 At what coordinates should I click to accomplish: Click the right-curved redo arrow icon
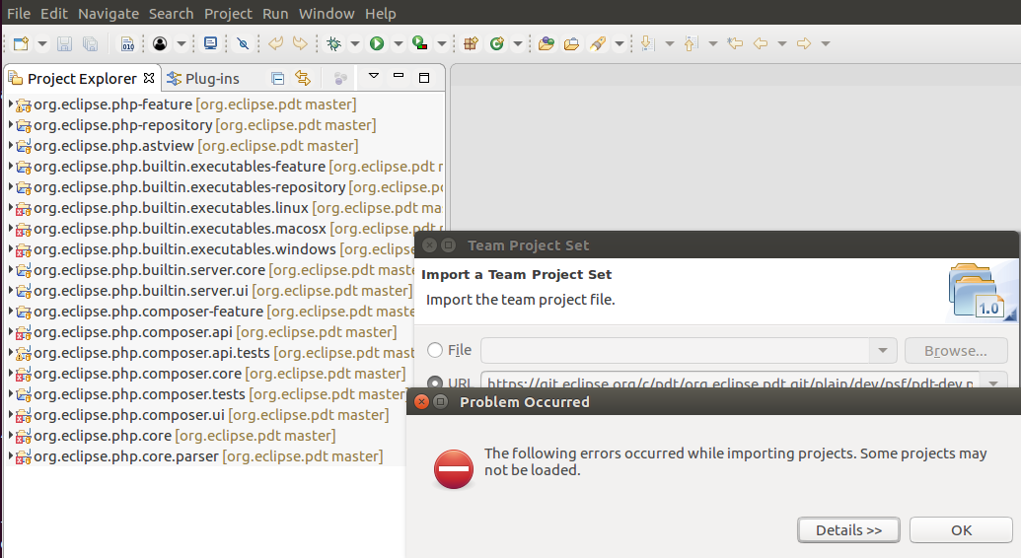tap(300, 43)
